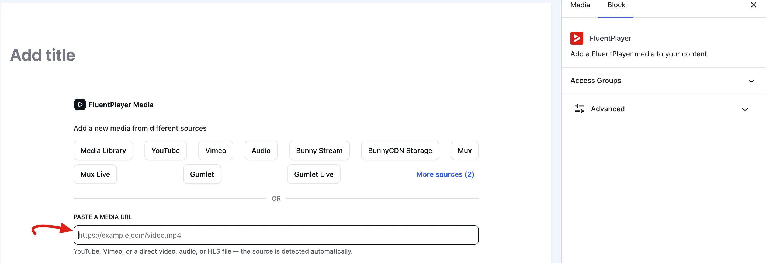Select the Gumlet source button
766x263 pixels.
[x=202, y=174]
